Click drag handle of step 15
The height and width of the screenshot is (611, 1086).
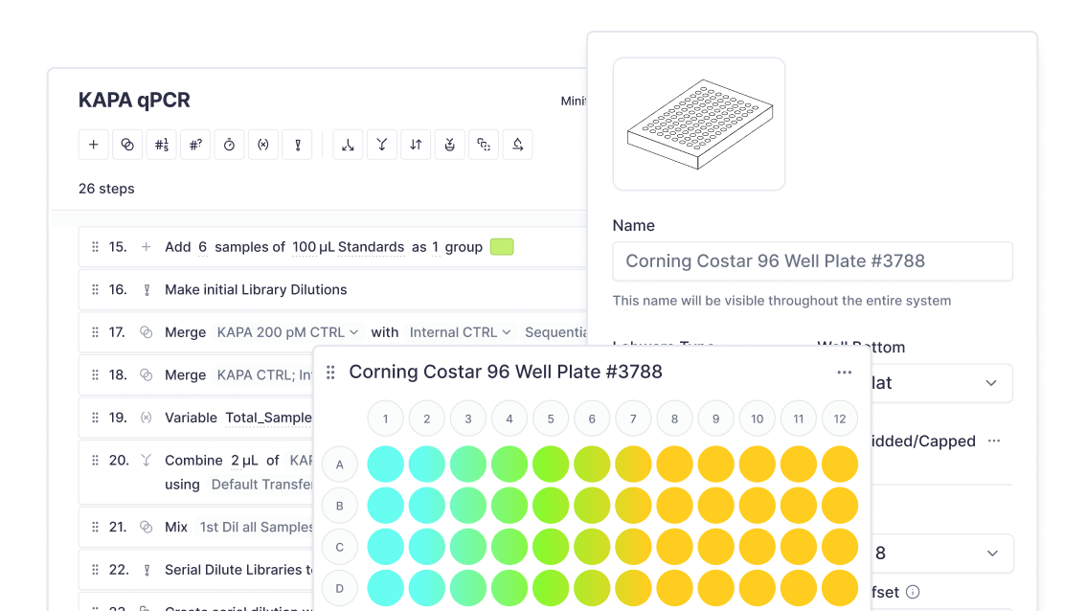tap(95, 247)
